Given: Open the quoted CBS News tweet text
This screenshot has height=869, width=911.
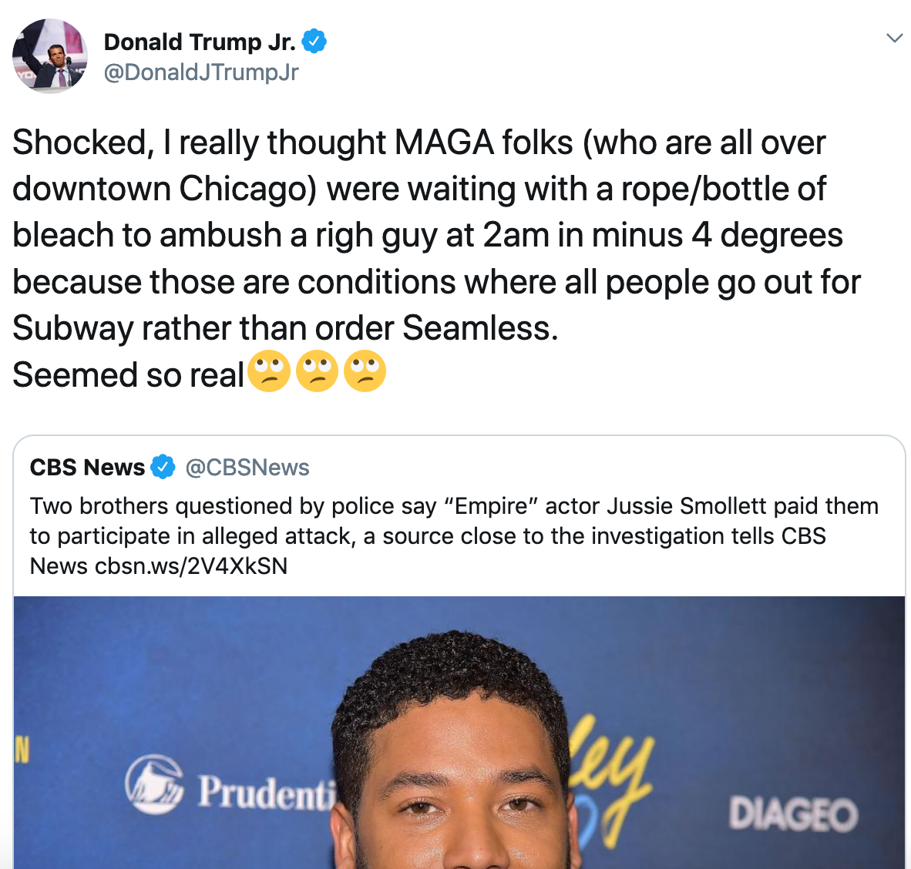Looking at the screenshot, I should 454,536.
